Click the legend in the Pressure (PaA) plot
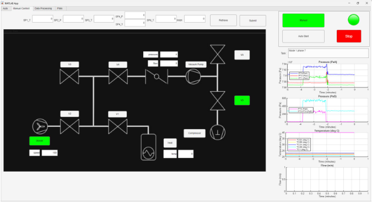372x202 pixels. [299, 76]
